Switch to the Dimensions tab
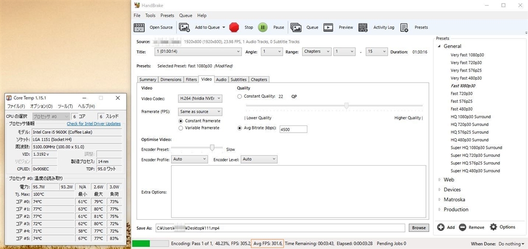Image resolution: width=528 pixels, height=249 pixels. [171, 80]
